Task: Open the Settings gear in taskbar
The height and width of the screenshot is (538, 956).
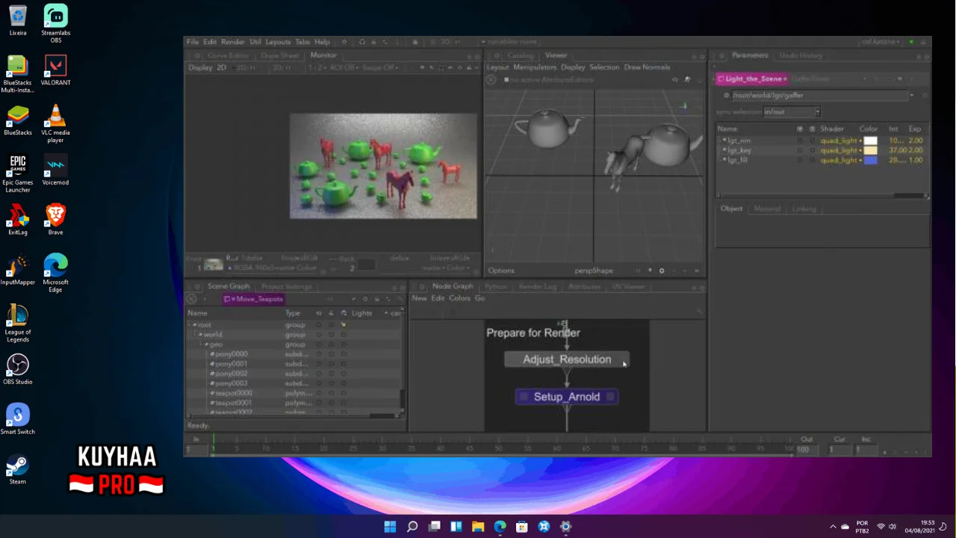Action: [565, 527]
